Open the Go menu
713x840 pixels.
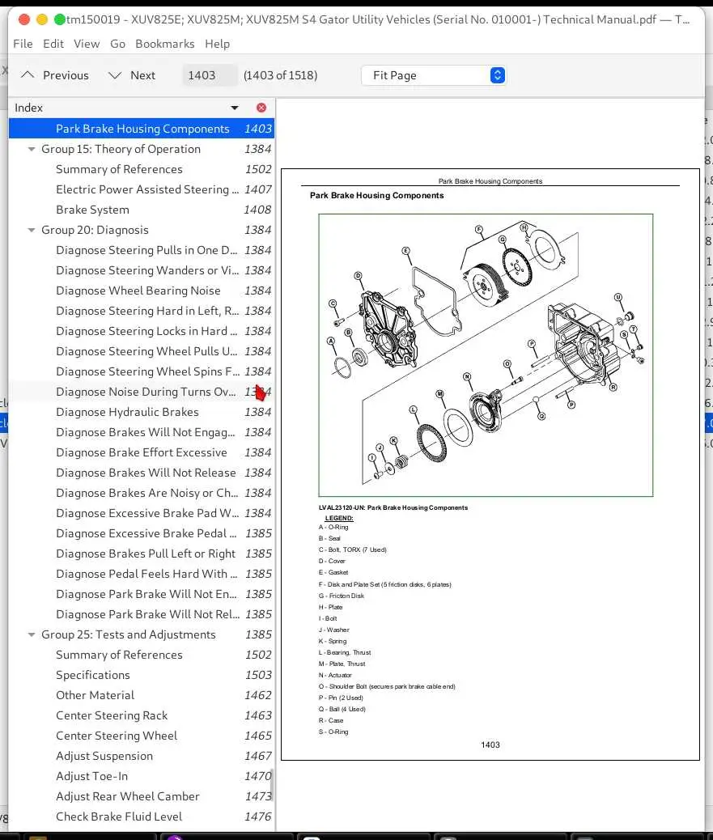118,44
